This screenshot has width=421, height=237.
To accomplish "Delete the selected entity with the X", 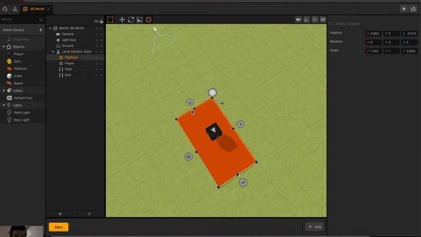I will [89, 214].
